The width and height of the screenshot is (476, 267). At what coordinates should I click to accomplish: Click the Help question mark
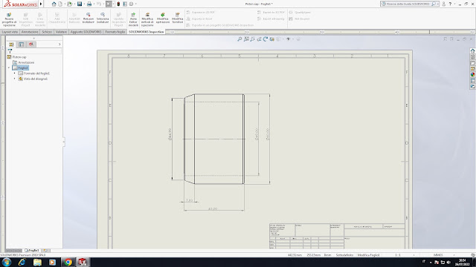click(450, 4)
